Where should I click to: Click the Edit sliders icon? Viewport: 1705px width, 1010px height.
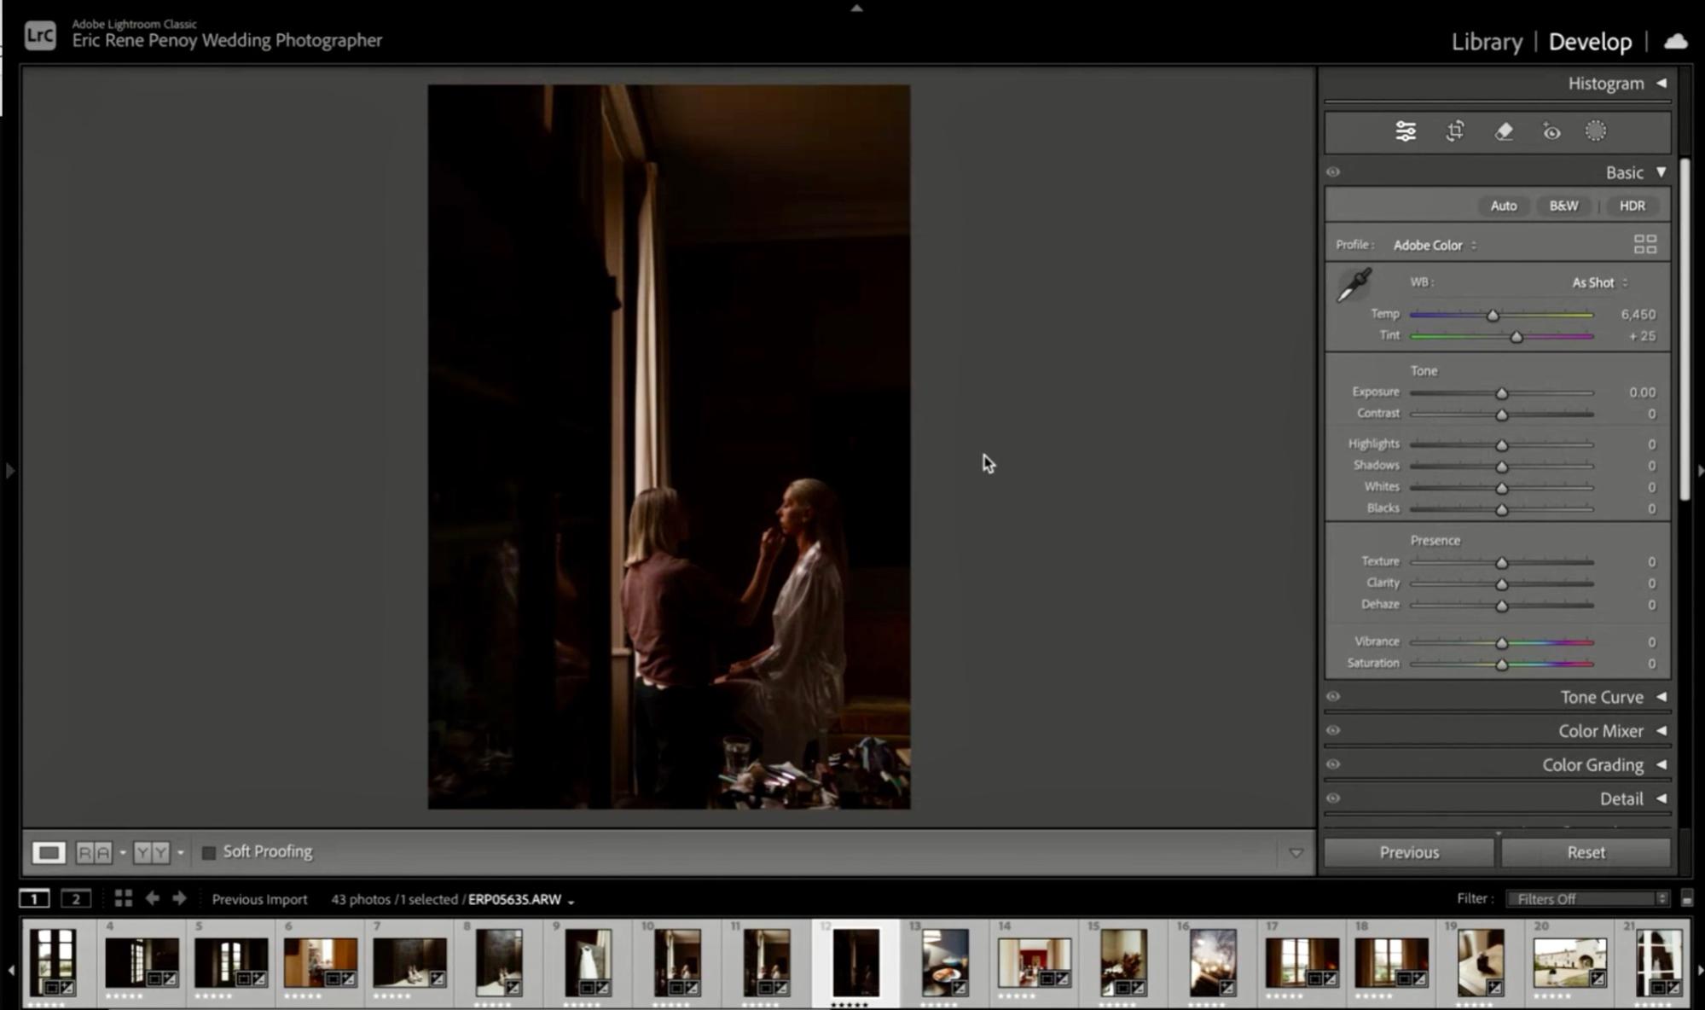coord(1406,131)
